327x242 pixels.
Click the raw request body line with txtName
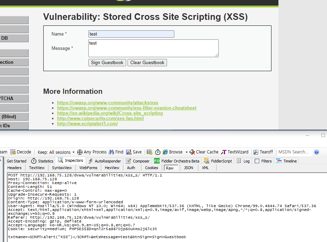pos(97,237)
